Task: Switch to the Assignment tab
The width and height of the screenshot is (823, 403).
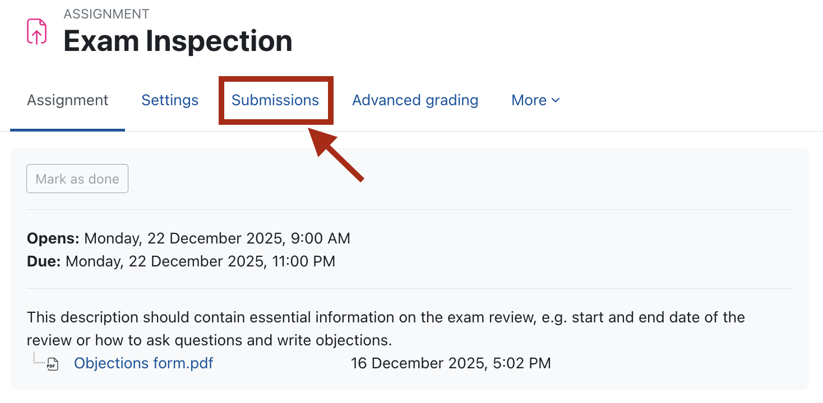Action: click(x=67, y=100)
